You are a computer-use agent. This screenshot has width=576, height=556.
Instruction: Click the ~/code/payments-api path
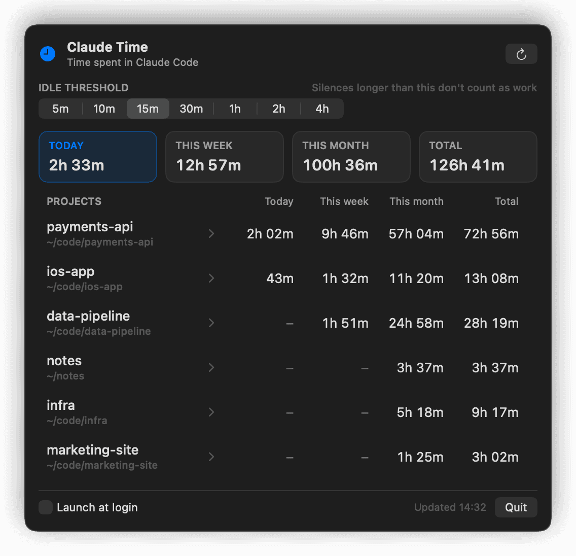tap(100, 242)
